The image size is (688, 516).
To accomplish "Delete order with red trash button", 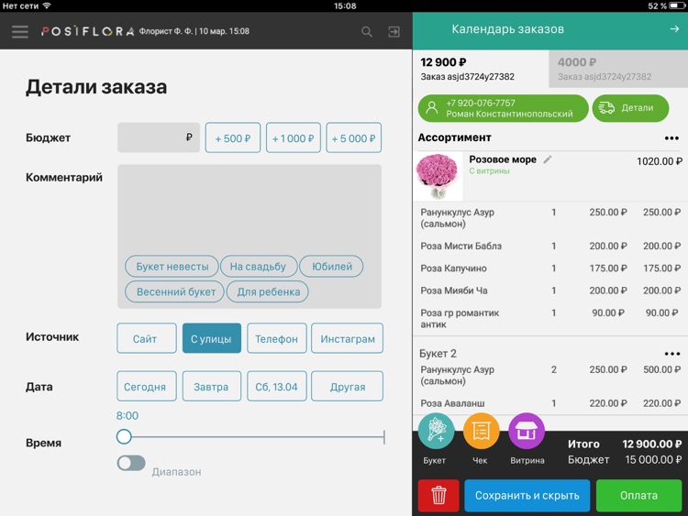I will click(438, 496).
